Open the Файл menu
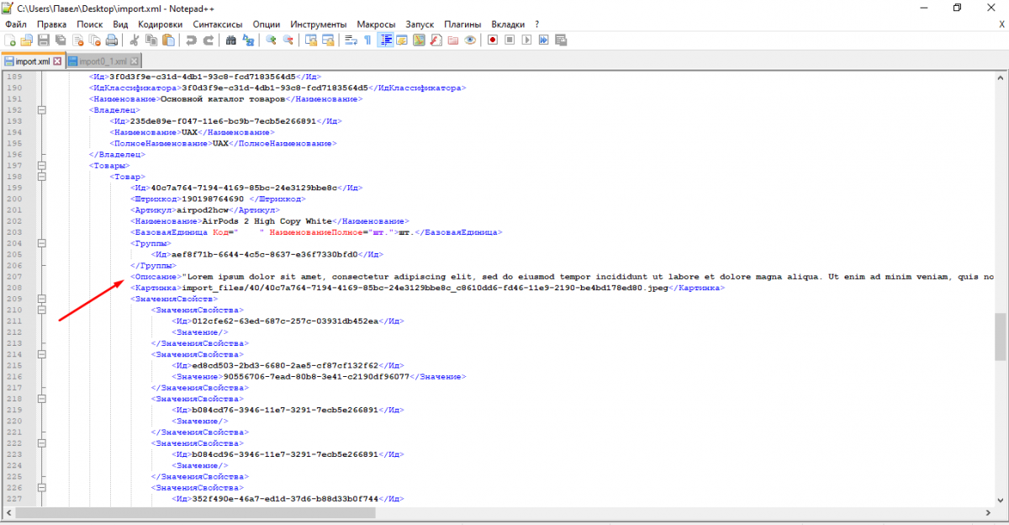 [15, 24]
